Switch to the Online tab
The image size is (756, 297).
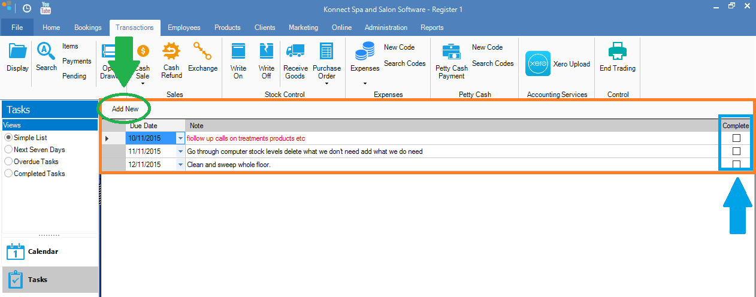point(342,28)
